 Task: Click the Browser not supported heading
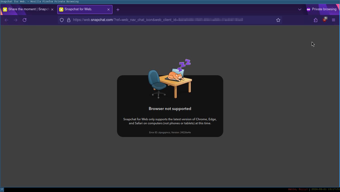point(170,109)
